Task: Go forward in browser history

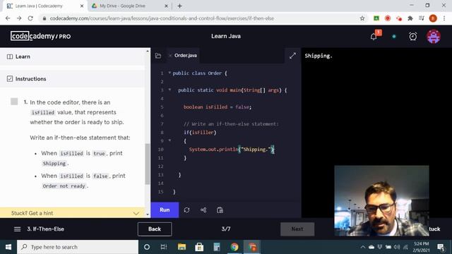Action: [19, 18]
